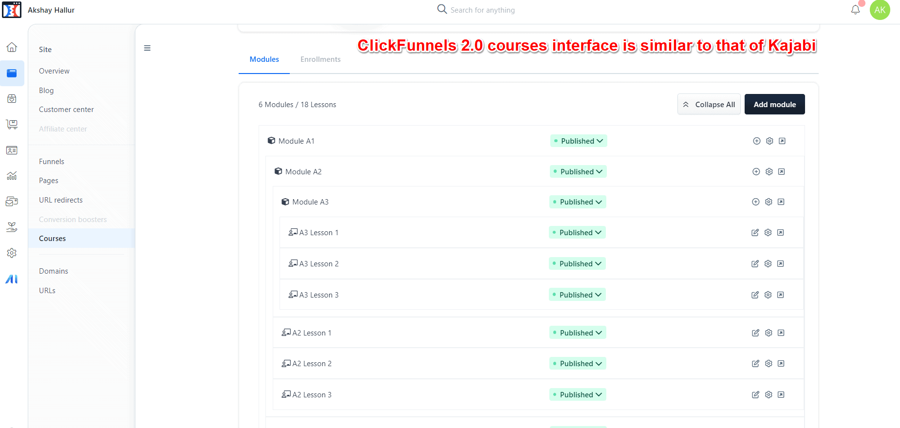The image size is (900, 428).
Task: Change A3 Lesson 3 Published status
Action: (x=577, y=295)
